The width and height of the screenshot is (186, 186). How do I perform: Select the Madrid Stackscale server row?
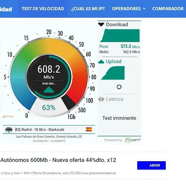coord(49,129)
